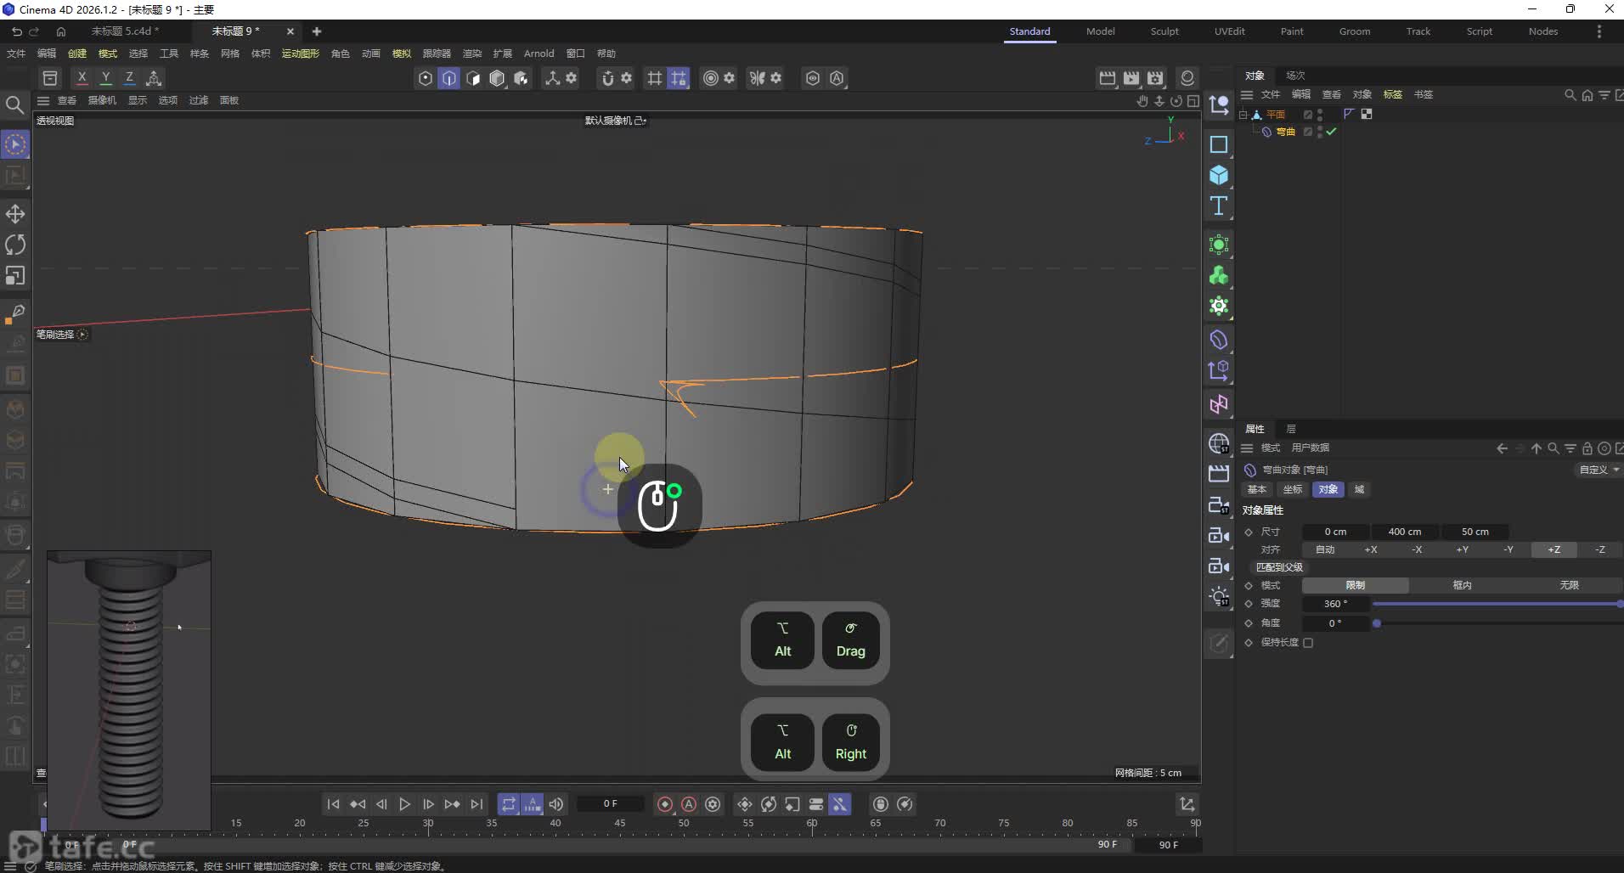Toggle visibility dots for 平面 object
1624x873 pixels.
click(x=1320, y=114)
